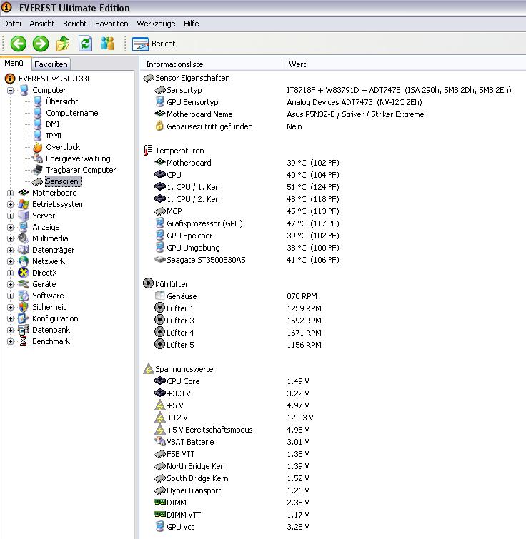Expand the Benchmark tree node

click(x=10, y=341)
